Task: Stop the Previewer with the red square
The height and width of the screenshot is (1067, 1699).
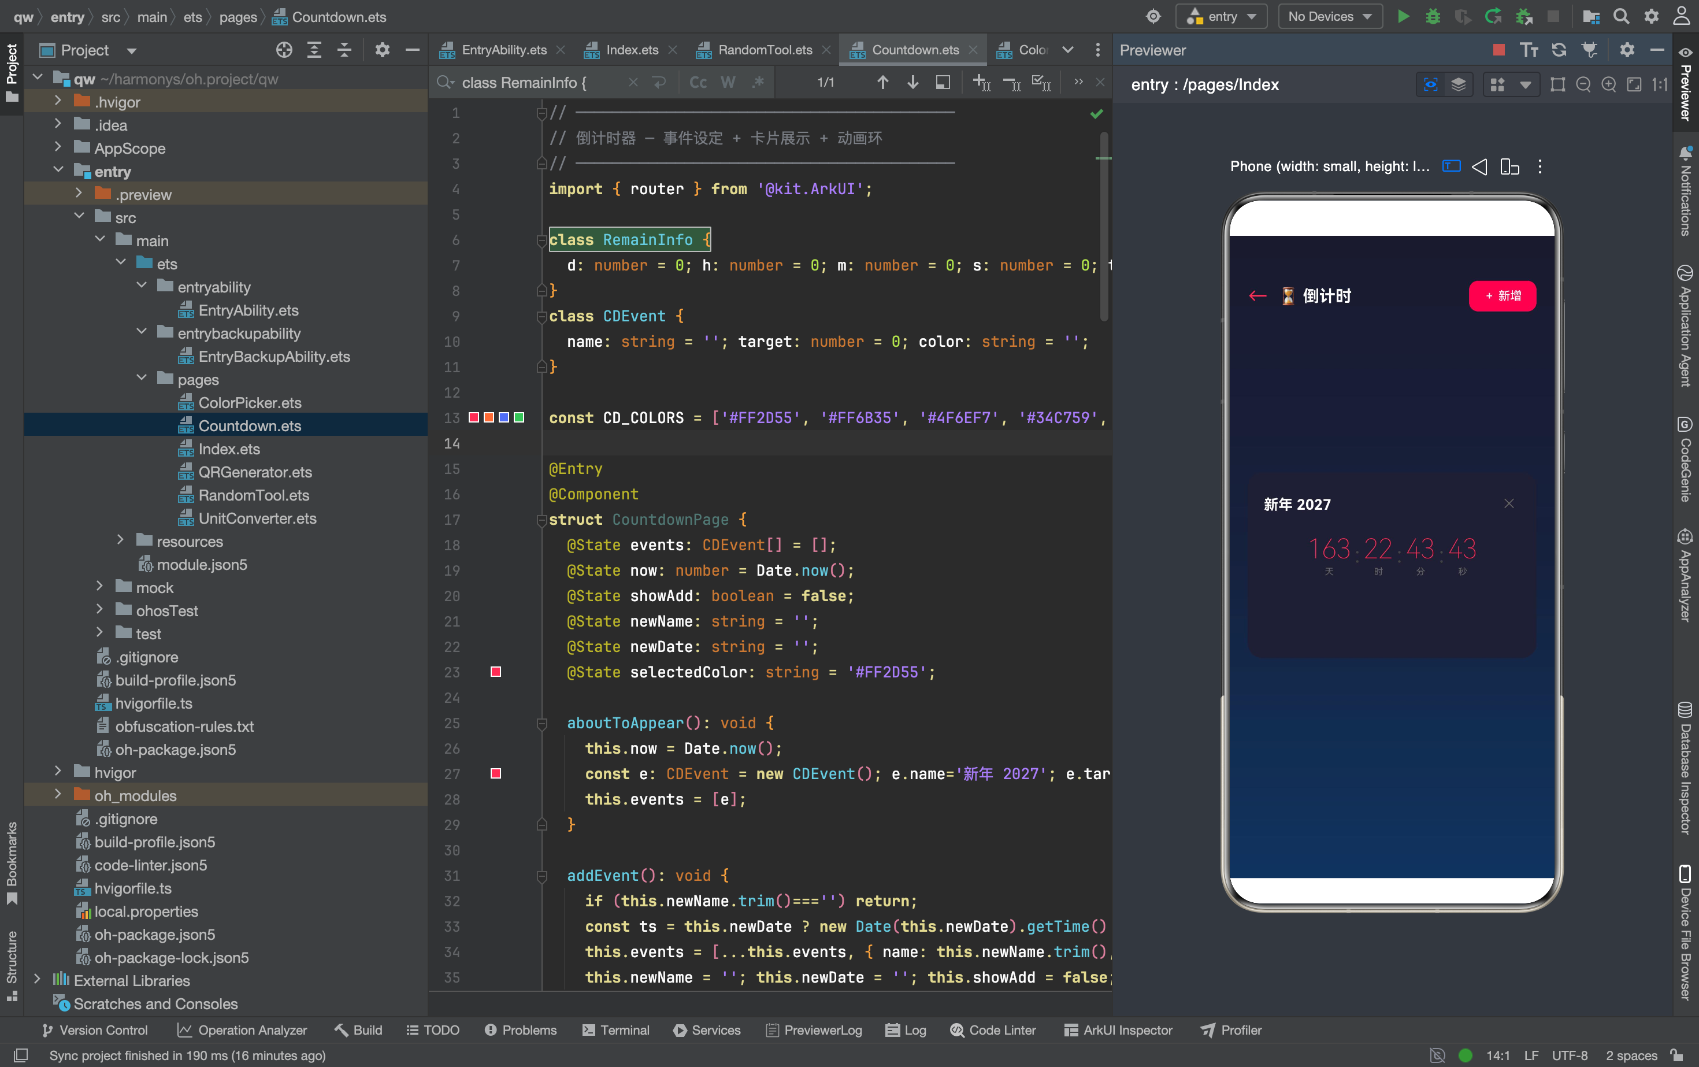Action: tap(1498, 49)
